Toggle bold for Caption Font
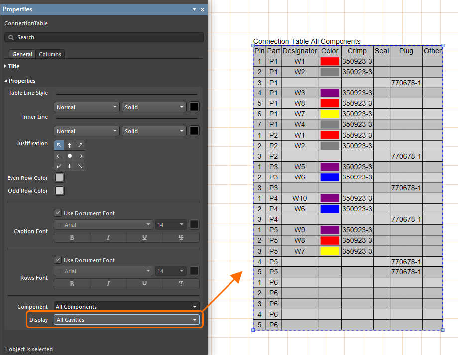The image size is (458, 355). click(72, 237)
